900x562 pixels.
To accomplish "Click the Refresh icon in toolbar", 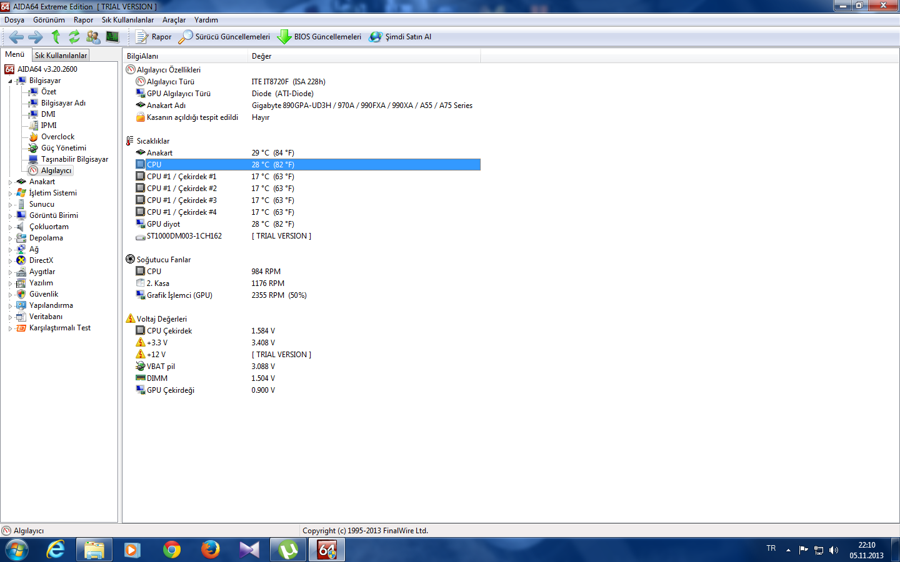I will click(74, 37).
